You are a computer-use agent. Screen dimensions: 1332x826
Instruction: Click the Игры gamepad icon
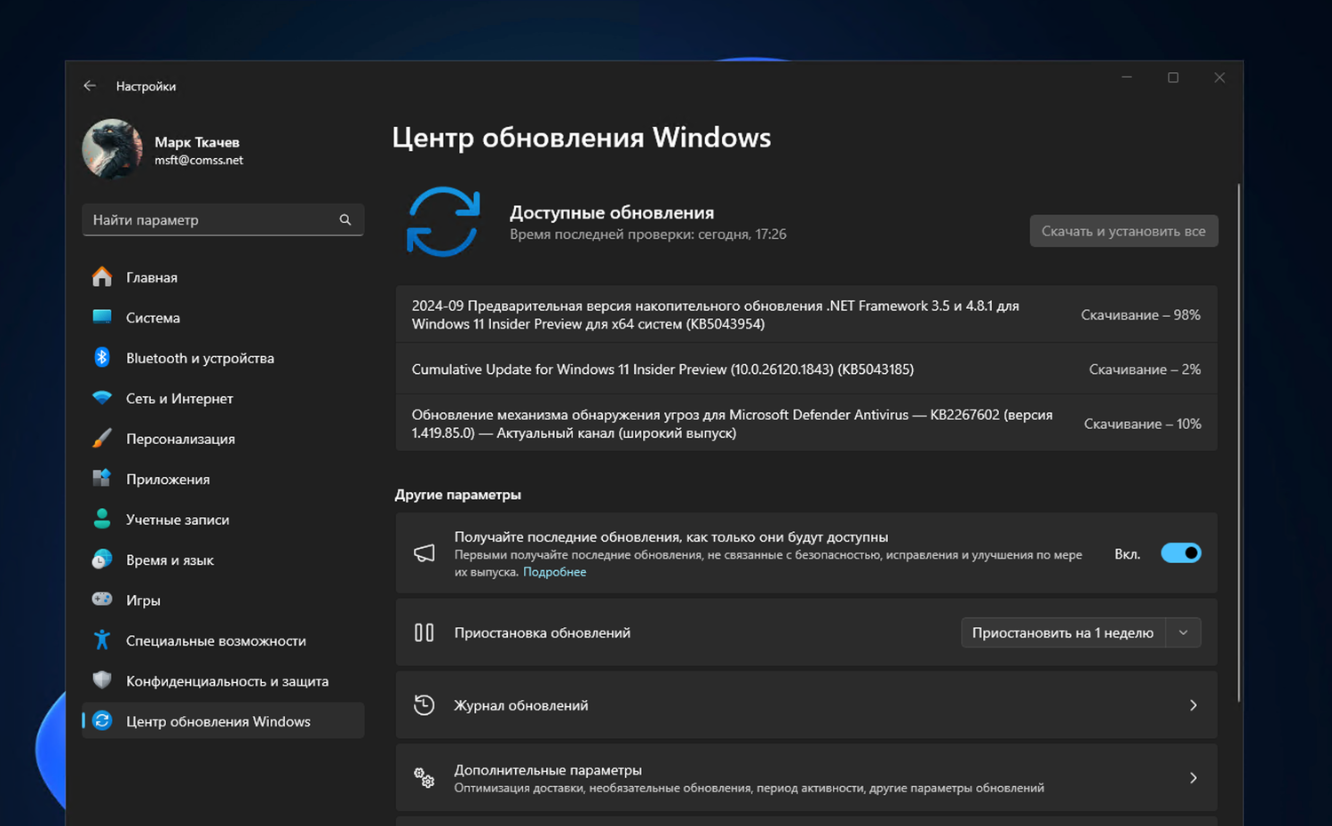102,600
